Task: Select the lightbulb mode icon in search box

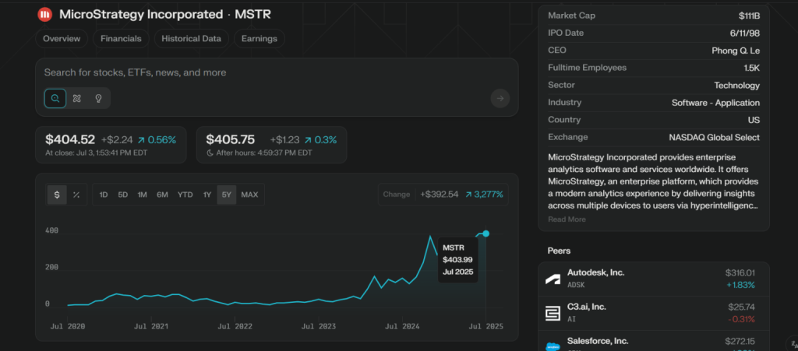Action: coord(98,98)
